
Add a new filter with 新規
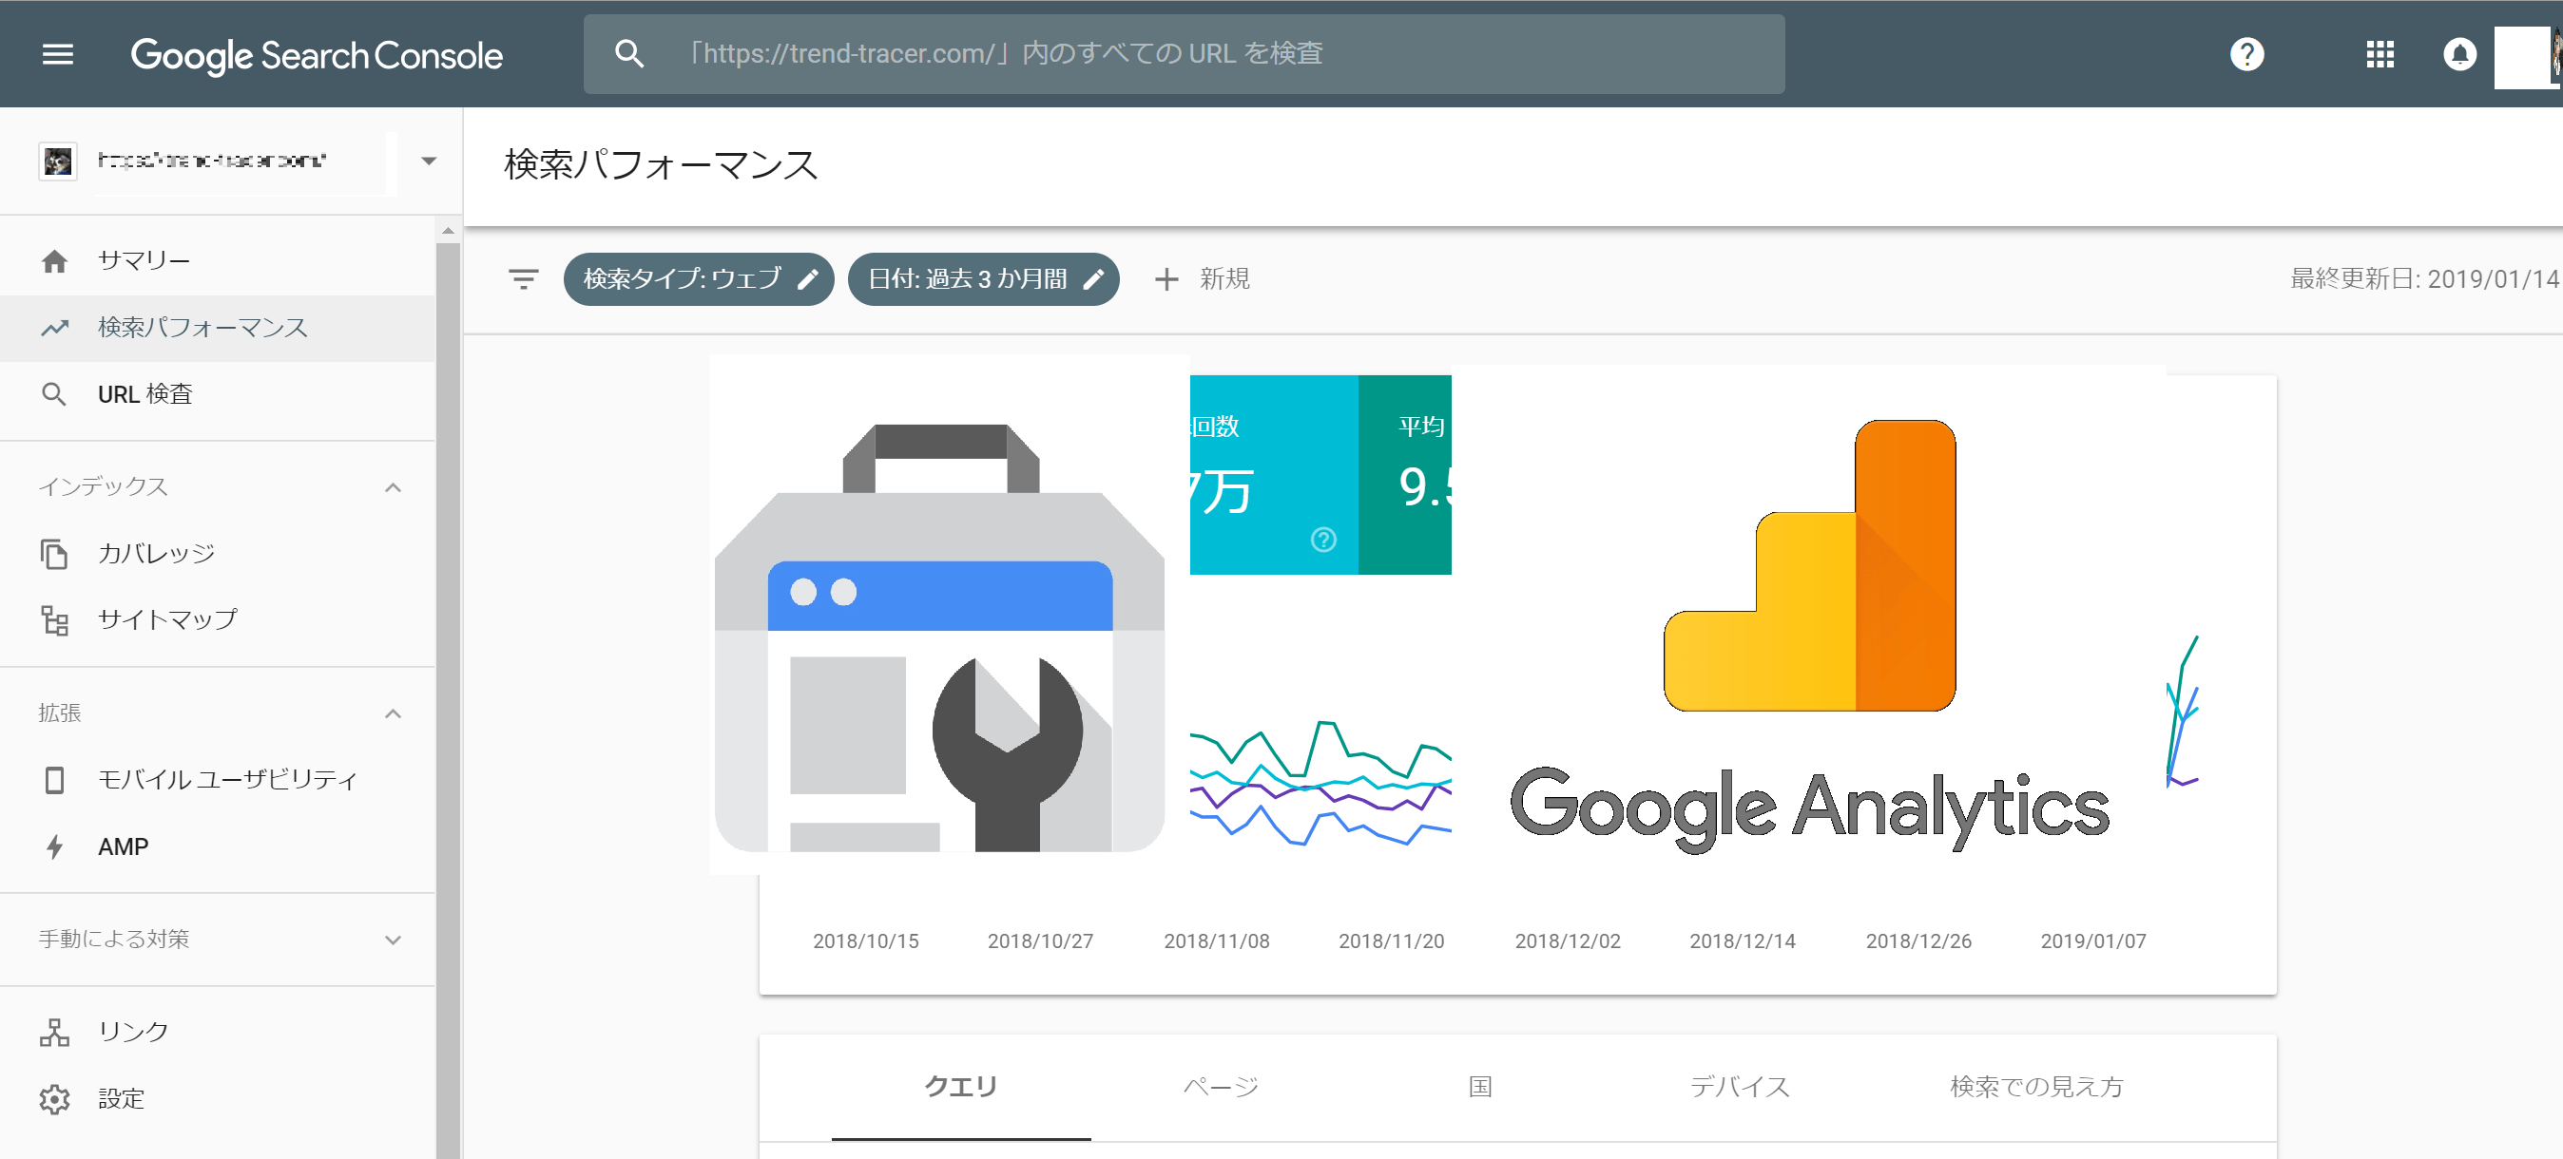pyautogui.click(x=1202, y=279)
